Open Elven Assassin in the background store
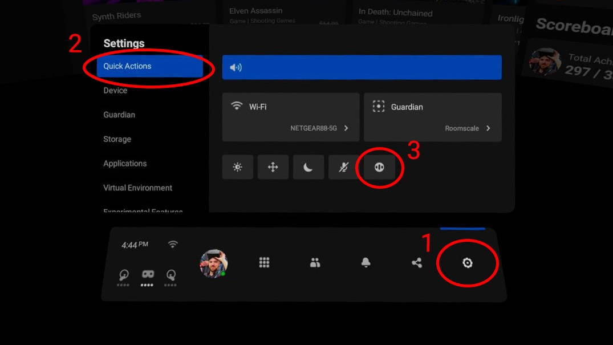This screenshot has height=345, width=613. tap(255, 11)
